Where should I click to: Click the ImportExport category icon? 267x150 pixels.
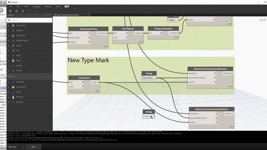pyautogui.click(x=13, y=41)
